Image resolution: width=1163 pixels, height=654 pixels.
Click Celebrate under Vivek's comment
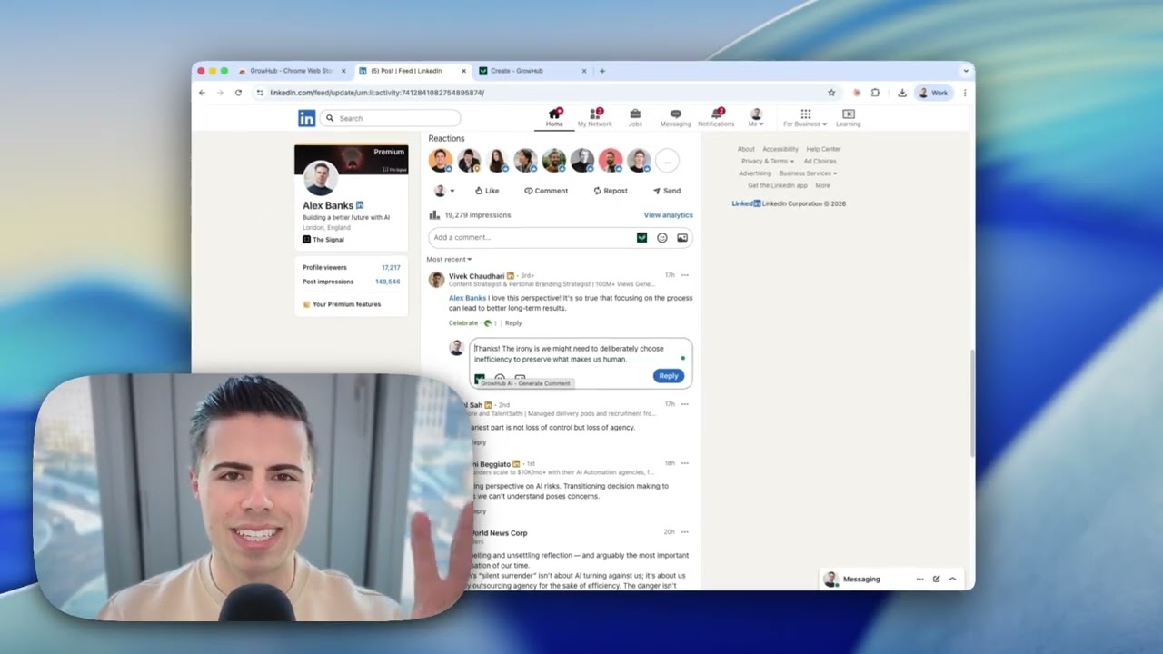tap(463, 323)
